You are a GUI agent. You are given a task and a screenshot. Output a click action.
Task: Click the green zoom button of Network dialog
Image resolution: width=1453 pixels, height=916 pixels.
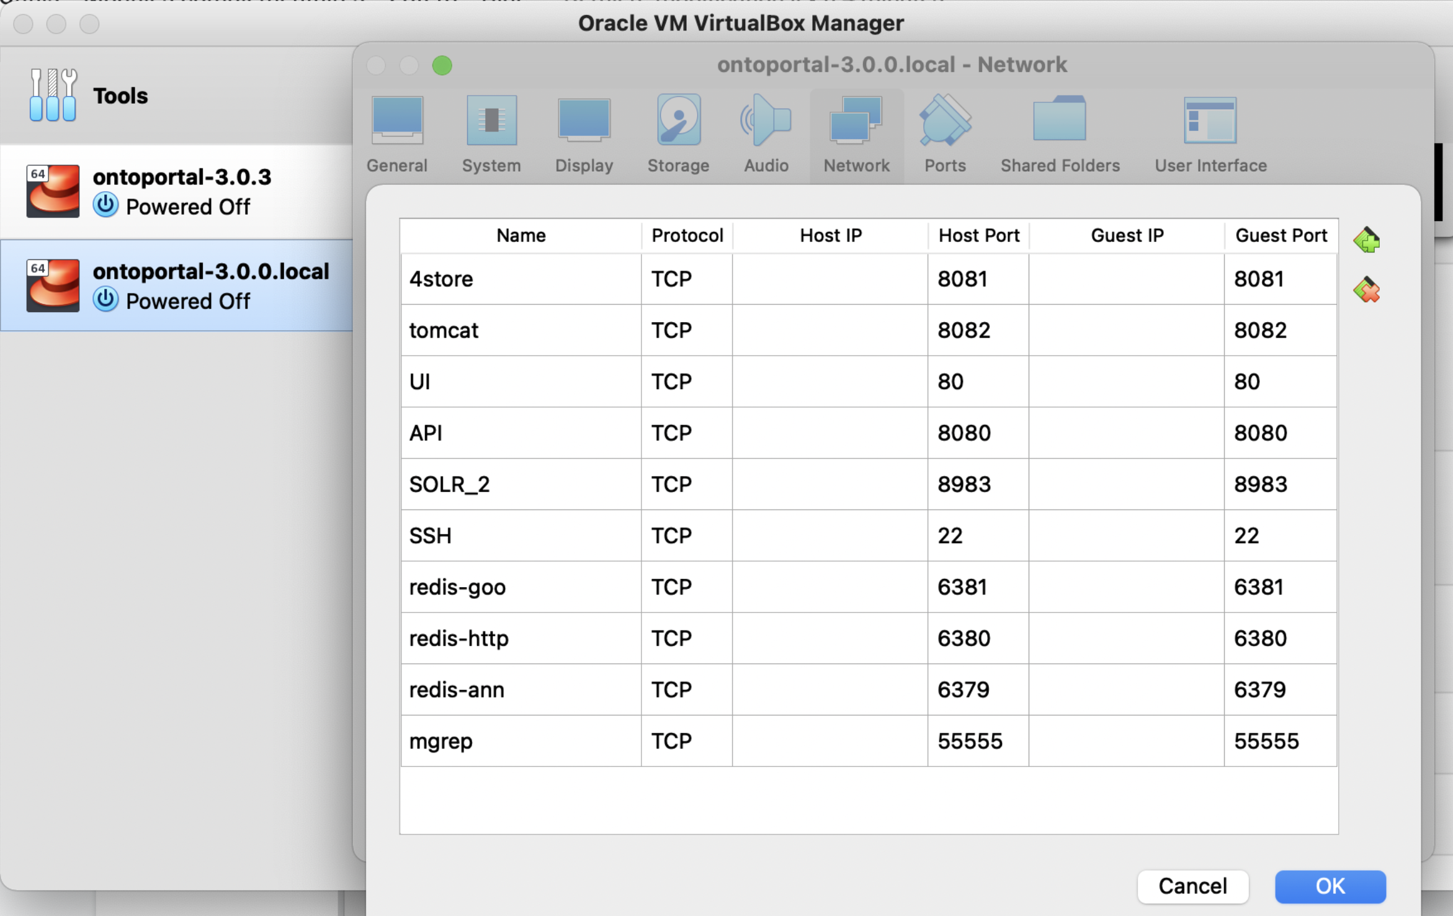(x=442, y=65)
